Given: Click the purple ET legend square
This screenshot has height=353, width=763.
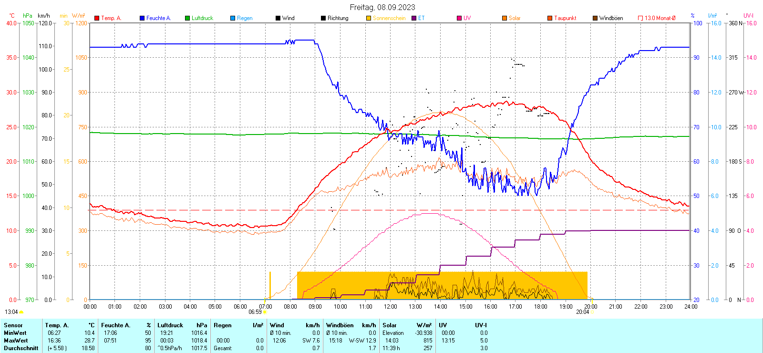Looking at the screenshot, I should coord(414,18).
